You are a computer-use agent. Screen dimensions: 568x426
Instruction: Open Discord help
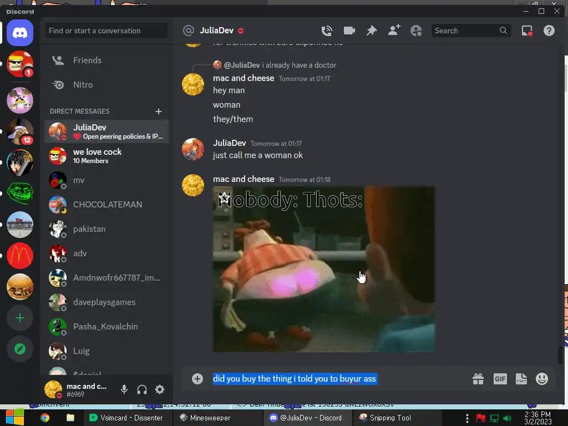[549, 31]
